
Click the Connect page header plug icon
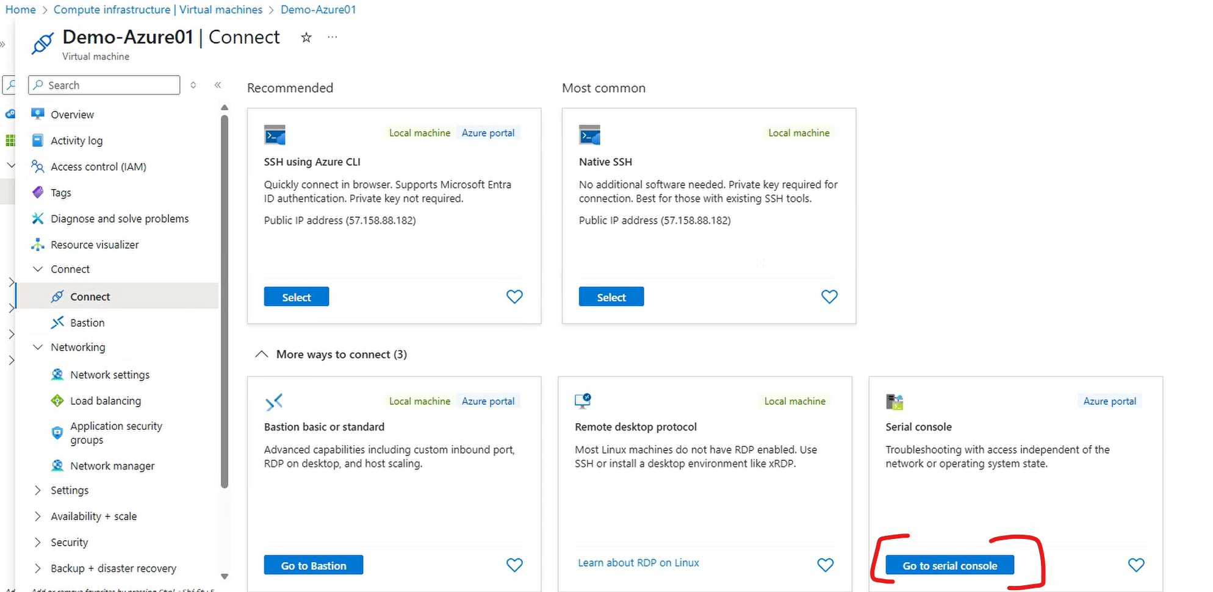[43, 44]
